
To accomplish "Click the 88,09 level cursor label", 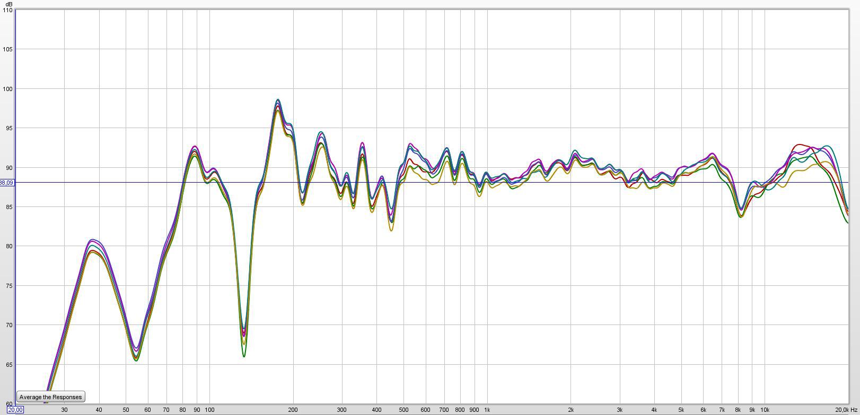I will pyautogui.click(x=7, y=183).
